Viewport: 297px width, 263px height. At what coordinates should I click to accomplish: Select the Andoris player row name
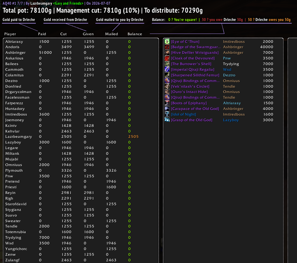click(x=12, y=47)
